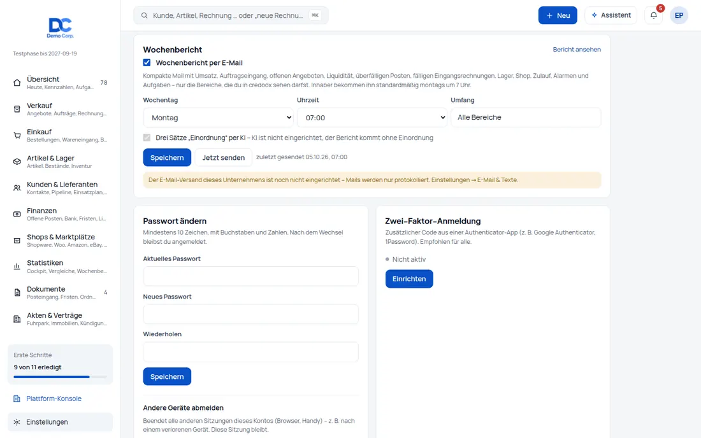Open Übersicht via its house icon
This screenshot has width=701, height=438.
17,83
